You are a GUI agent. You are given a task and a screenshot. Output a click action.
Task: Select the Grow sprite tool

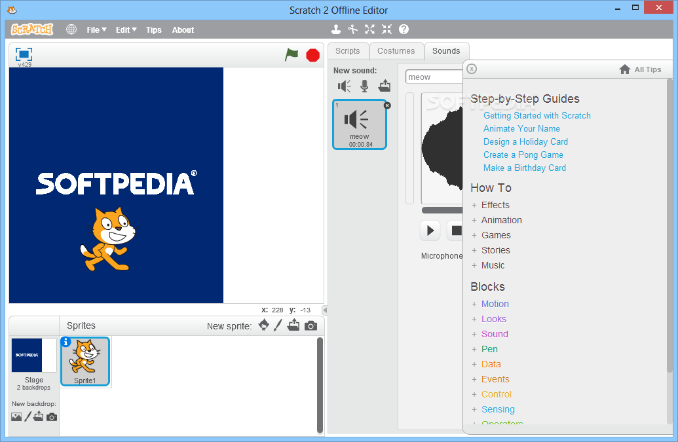pyautogui.click(x=369, y=29)
